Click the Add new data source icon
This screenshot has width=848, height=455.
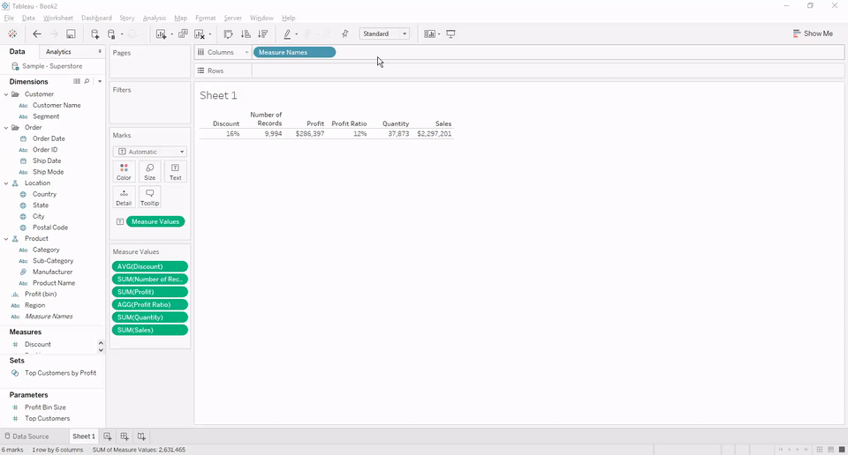click(95, 34)
